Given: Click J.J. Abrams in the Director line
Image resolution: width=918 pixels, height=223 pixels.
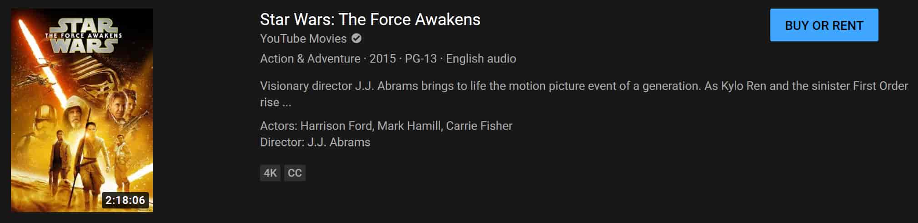Looking at the screenshot, I should [339, 142].
